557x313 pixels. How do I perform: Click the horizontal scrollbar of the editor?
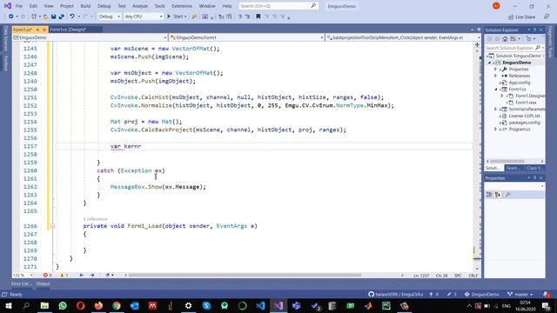click(245, 275)
